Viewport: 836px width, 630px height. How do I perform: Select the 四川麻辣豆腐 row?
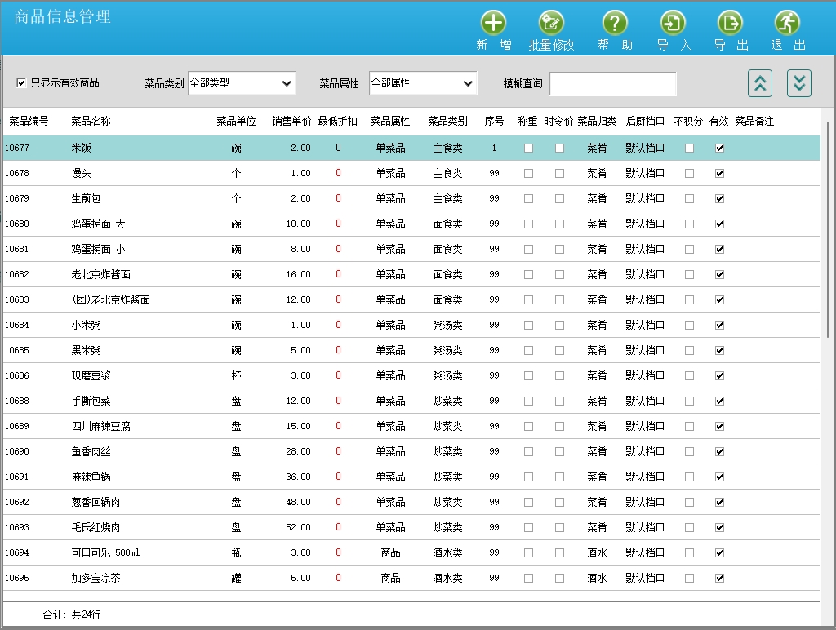point(101,426)
